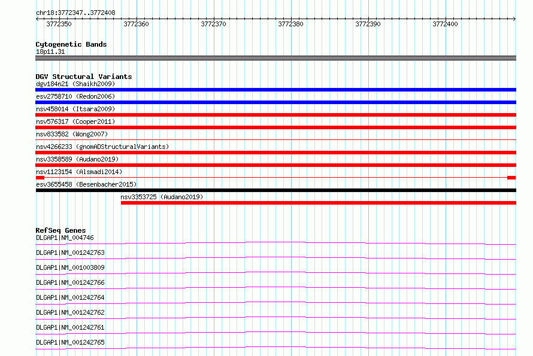The width and height of the screenshot is (533, 356).
Task: Open variant dgv184n21 (Shaikh2009) label
Action: pyautogui.click(x=75, y=84)
